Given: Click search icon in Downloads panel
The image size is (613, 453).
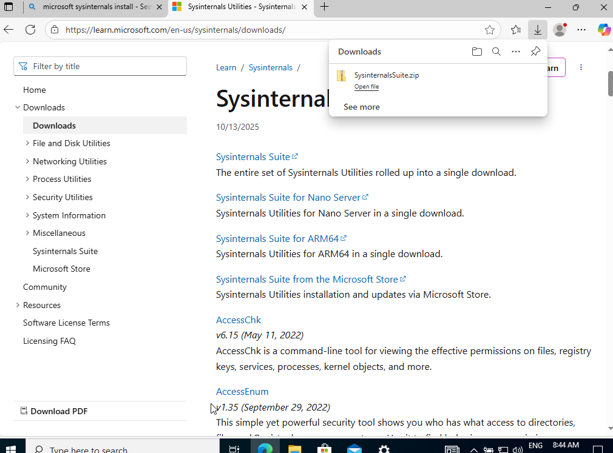Looking at the screenshot, I should (496, 52).
